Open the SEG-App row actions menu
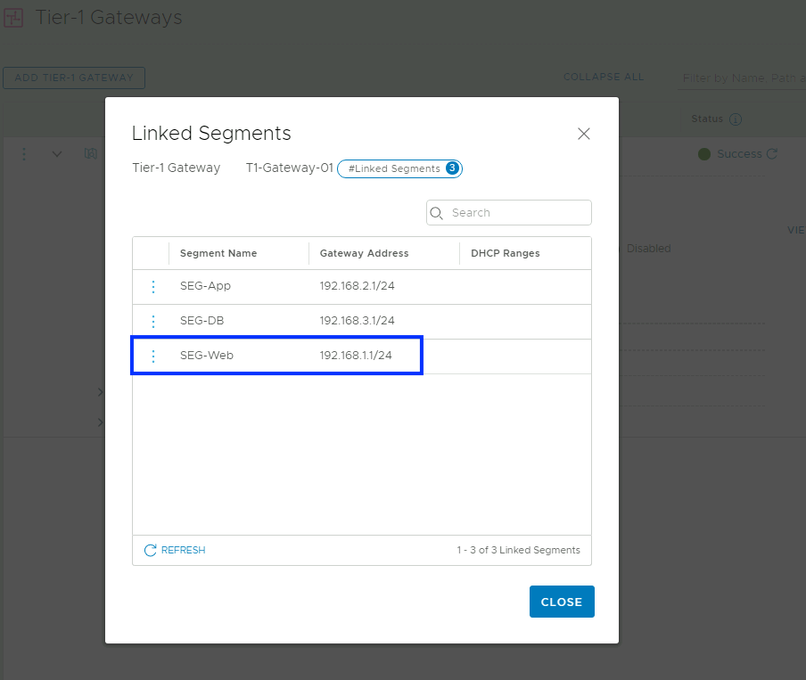Screen dimensions: 806x680 (152, 287)
